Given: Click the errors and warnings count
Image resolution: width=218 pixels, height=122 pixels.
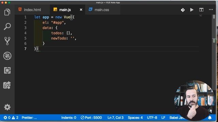Looking at the screenshot, I should (11, 118).
